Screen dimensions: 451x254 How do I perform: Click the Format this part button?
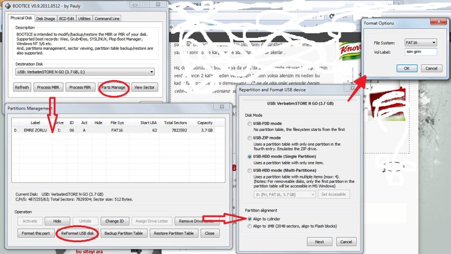36,233
